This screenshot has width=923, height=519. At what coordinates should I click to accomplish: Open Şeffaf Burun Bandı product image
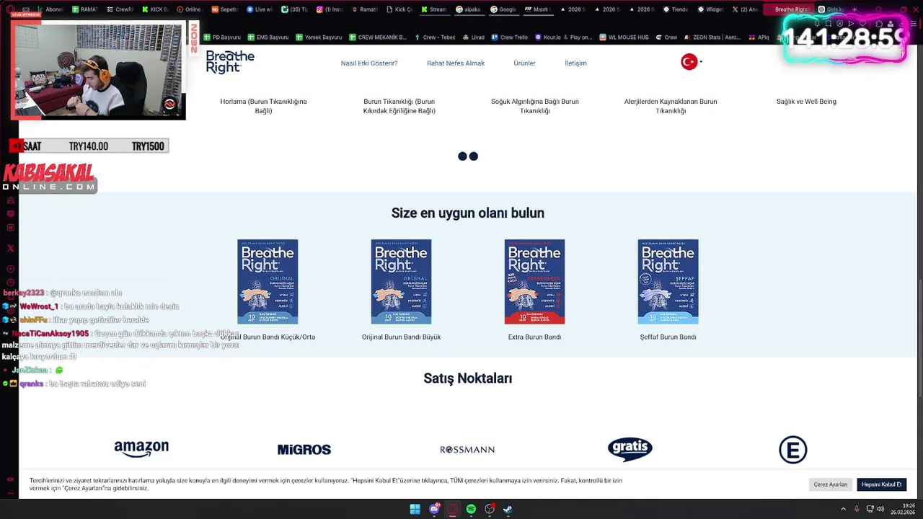[668, 281]
